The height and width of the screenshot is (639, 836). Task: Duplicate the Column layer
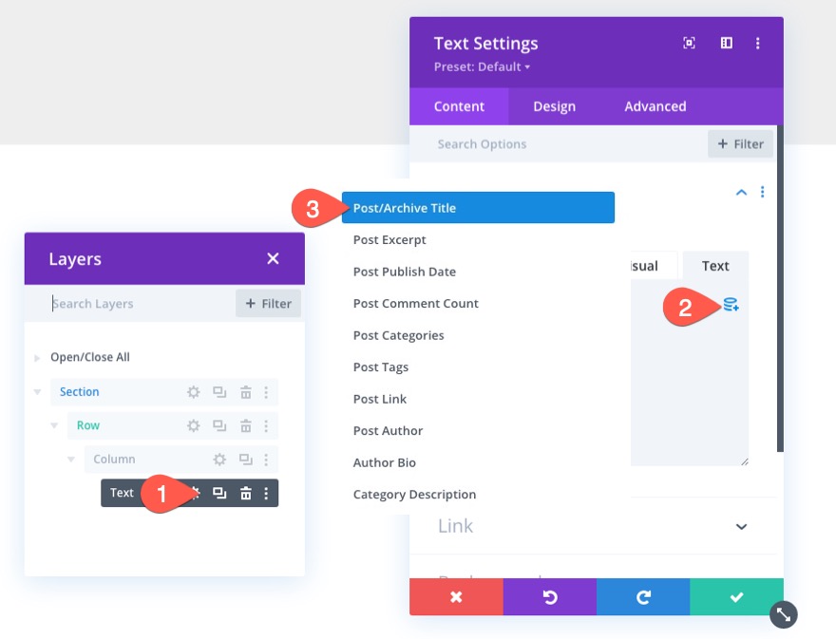pos(246,460)
